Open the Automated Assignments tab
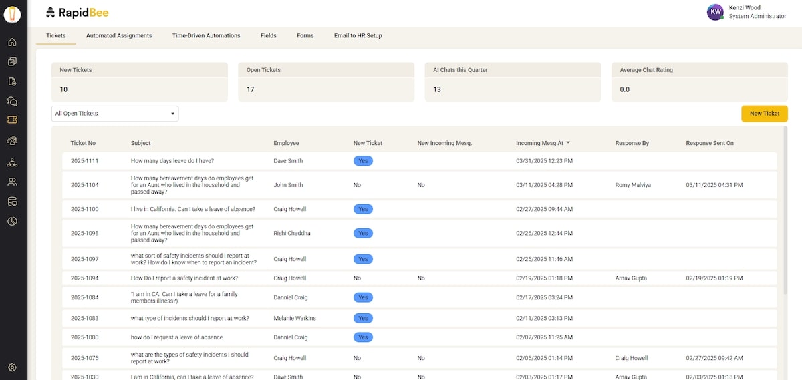This screenshot has width=802, height=380. click(x=119, y=35)
